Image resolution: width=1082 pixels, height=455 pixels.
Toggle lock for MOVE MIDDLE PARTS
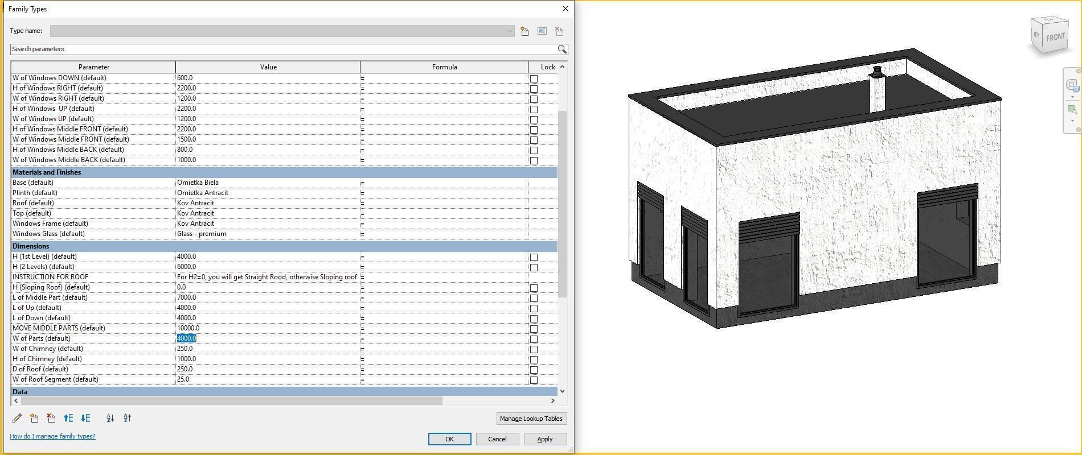534,329
